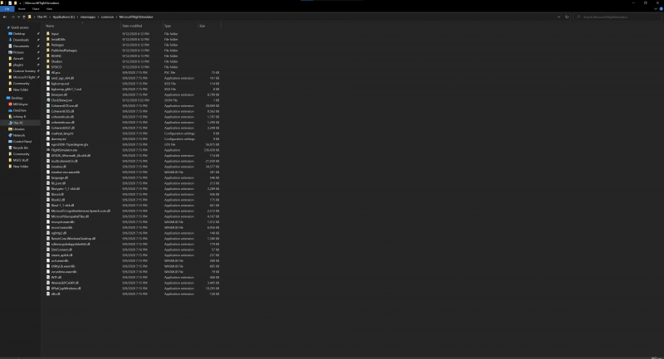Select the FlightSimulator.exe application icon
This screenshot has height=359, width=664.
point(48,150)
